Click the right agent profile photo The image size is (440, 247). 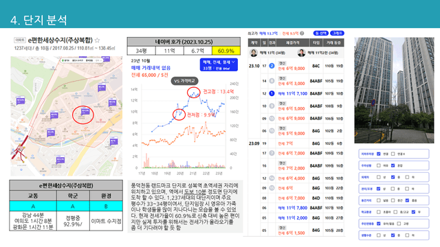click(x=301, y=53)
